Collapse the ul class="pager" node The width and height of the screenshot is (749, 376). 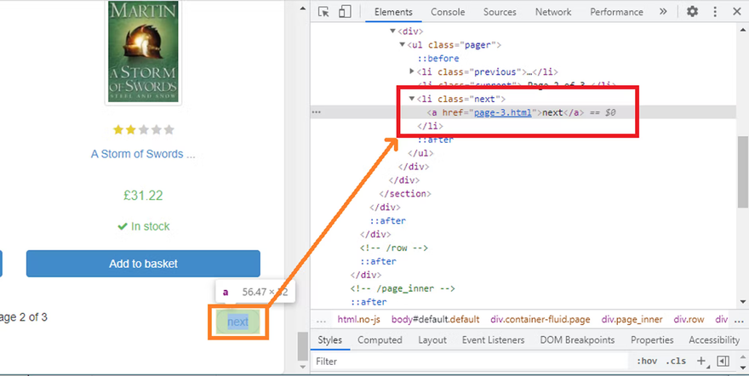pos(403,45)
